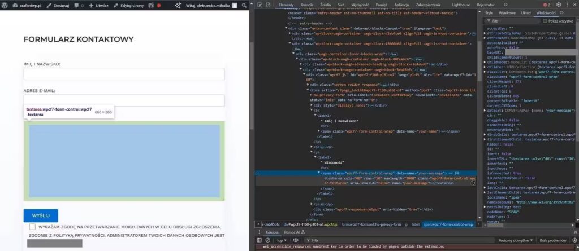Click Utwórz to add new content
Image resolution: width=579 pixels, height=251 pixels.
click(98, 6)
